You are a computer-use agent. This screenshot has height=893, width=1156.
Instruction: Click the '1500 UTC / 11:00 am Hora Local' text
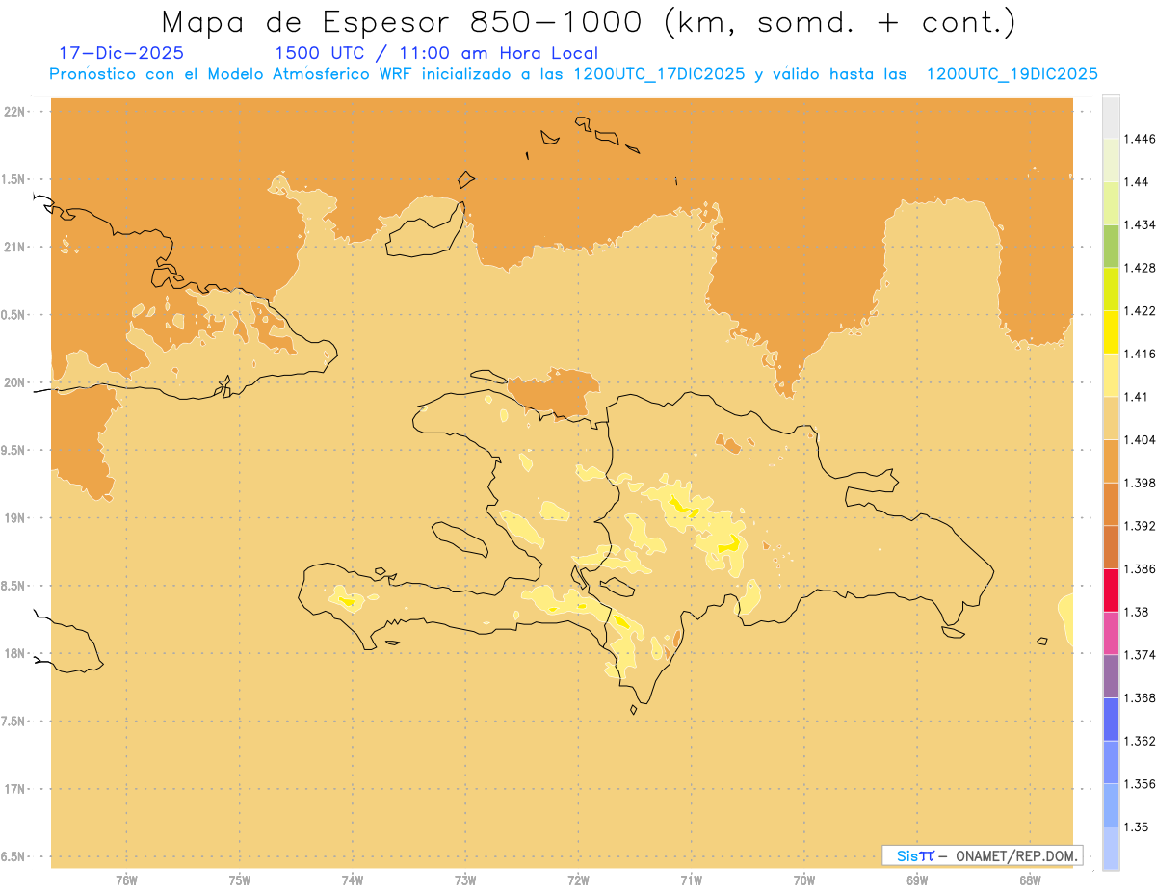tap(436, 53)
